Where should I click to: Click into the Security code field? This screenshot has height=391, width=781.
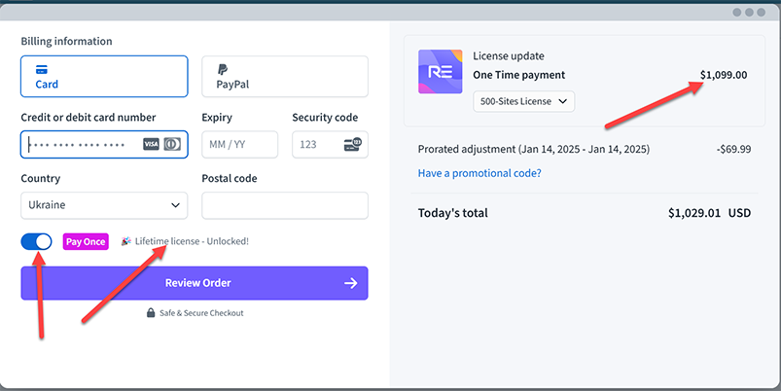click(x=316, y=145)
